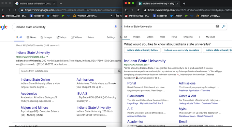The height and width of the screenshot is (127, 232).
Task: Select the Bing Shopping tab
Action: (x=188, y=37)
